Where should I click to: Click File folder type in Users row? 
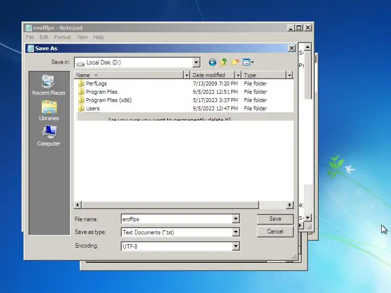coord(255,108)
